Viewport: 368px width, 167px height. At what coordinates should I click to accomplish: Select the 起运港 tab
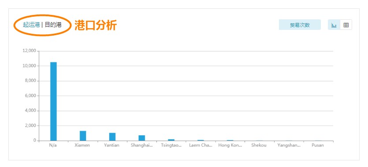coord(31,25)
